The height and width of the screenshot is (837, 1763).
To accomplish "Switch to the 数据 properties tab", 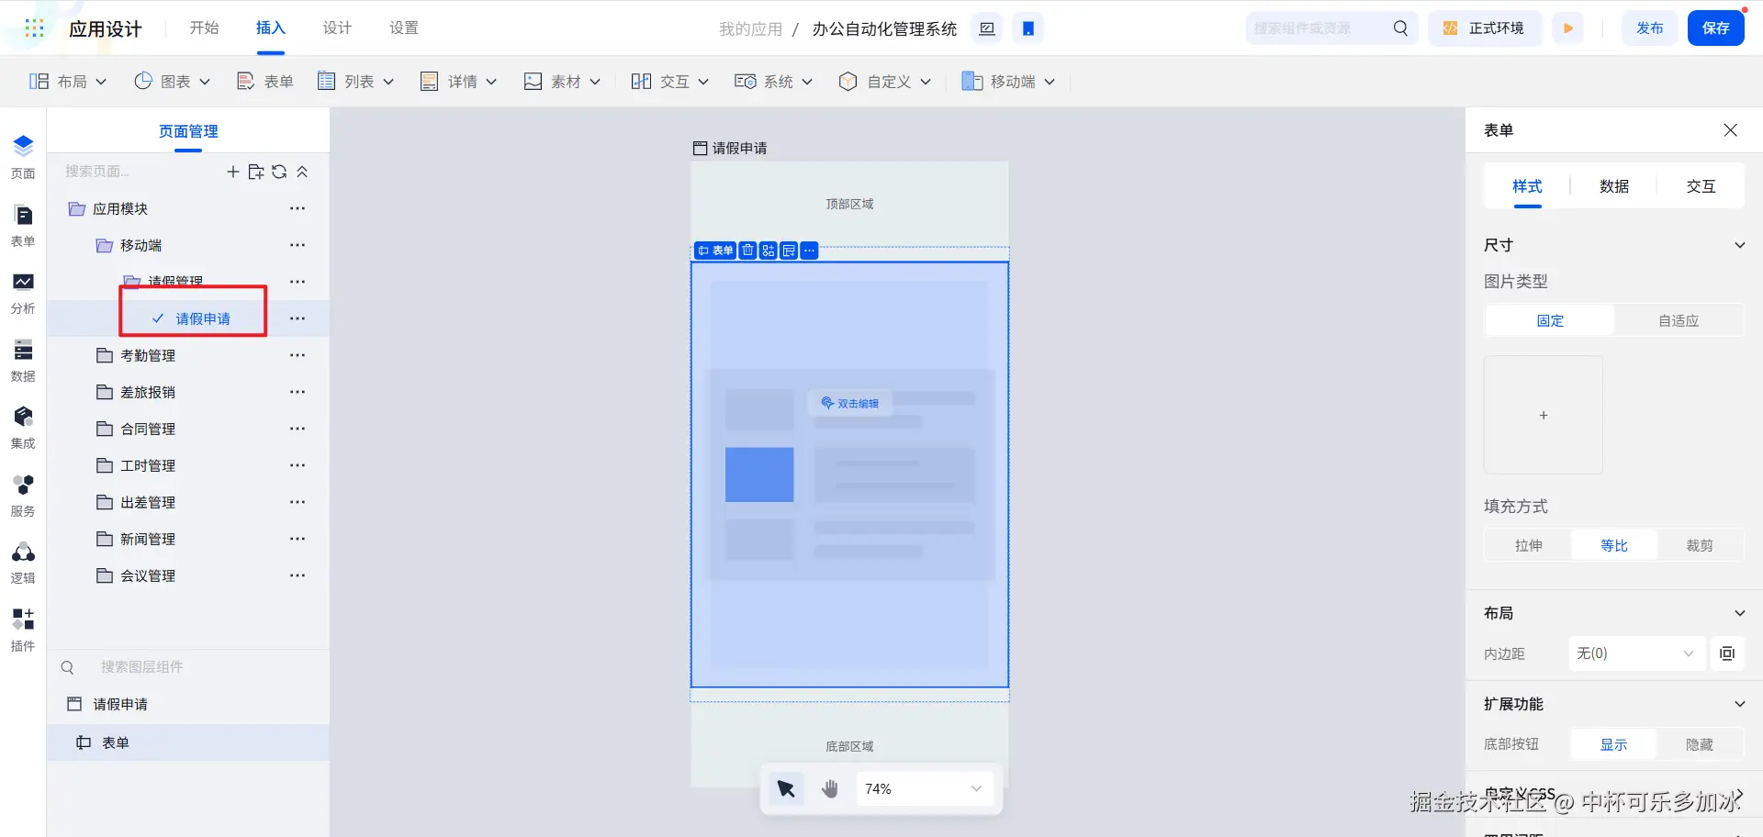I will (1614, 186).
